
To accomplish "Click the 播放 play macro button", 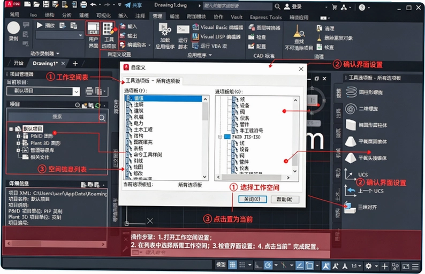I will point(45,26).
